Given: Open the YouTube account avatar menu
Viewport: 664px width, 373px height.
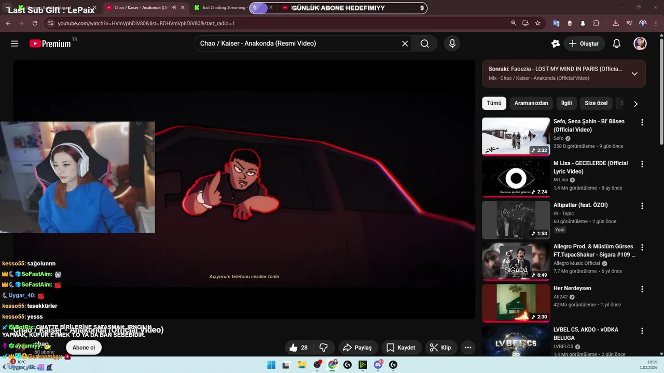Looking at the screenshot, I should [x=640, y=44].
